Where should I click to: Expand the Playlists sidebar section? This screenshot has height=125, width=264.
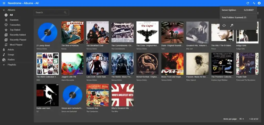[4, 65]
